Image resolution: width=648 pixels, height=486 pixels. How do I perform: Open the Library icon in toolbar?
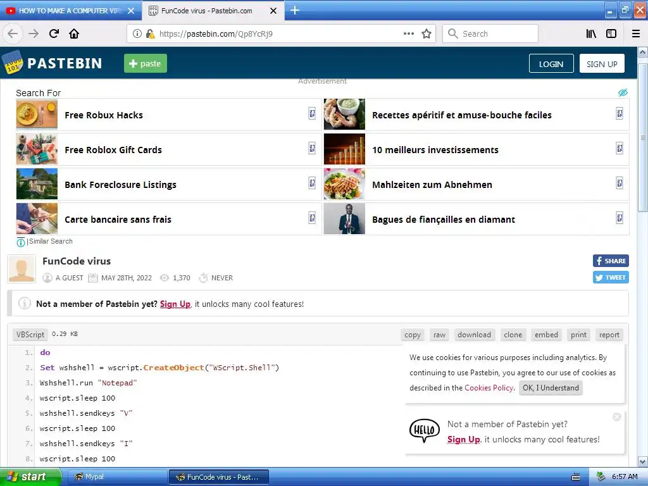click(592, 34)
